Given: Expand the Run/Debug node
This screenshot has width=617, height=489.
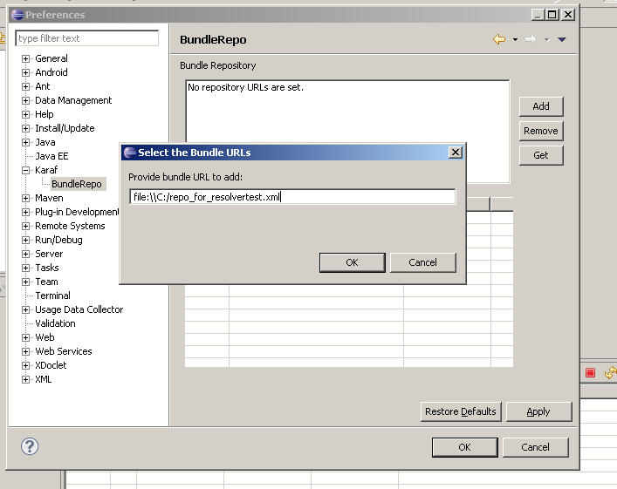Looking at the screenshot, I should tap(25, 241).
